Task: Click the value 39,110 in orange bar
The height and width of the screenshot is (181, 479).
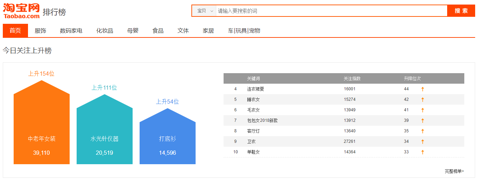Action: coord(42,153)
